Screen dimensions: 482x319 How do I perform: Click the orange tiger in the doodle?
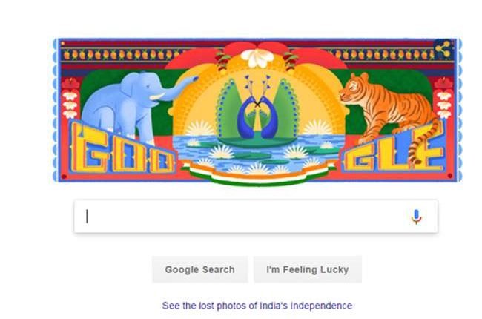389,115
